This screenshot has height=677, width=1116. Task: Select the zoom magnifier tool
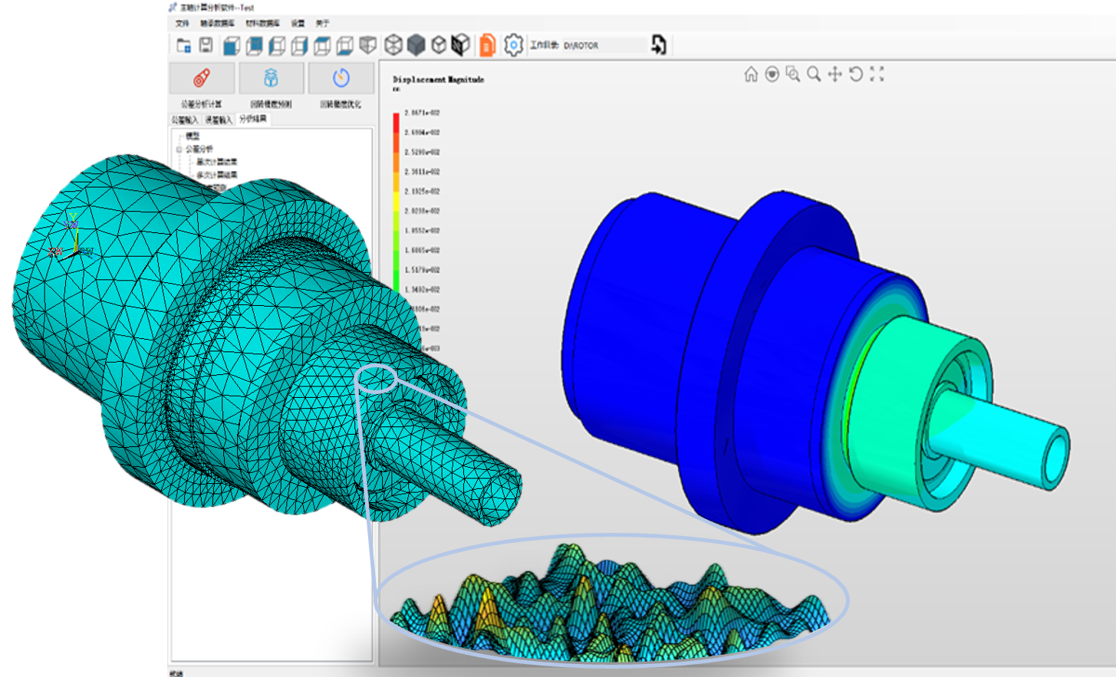point(815,74)
